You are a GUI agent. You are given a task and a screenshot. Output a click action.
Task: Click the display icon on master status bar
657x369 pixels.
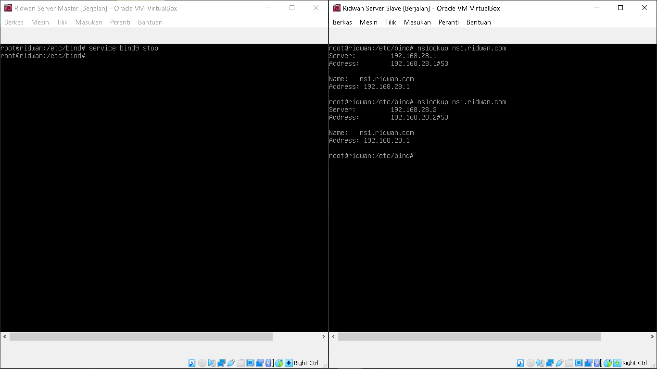(x=250, y=363)
